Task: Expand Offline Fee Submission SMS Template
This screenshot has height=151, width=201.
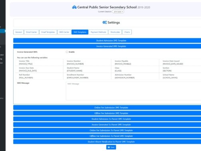Action: [x=107, y=113]
